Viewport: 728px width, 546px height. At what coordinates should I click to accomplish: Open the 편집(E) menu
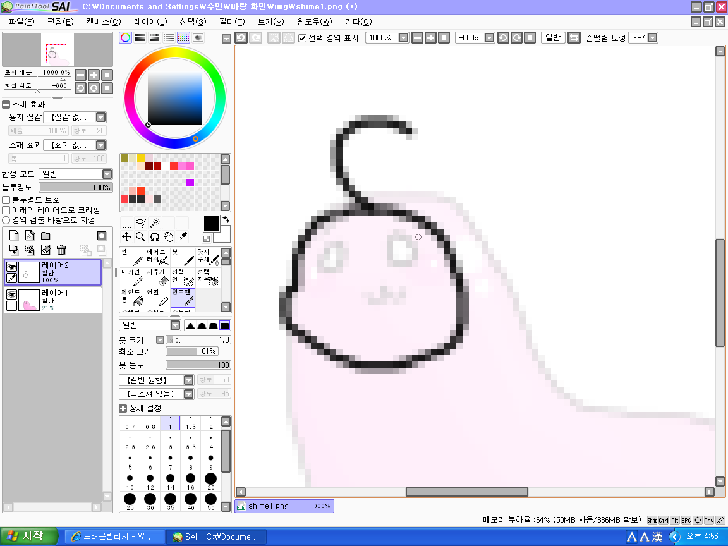coord(61,22)
